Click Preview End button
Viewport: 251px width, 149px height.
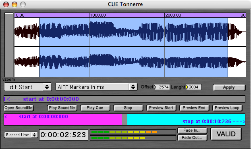(194, 108)
